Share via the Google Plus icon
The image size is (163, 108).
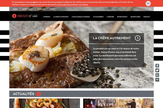click(157, 75)
